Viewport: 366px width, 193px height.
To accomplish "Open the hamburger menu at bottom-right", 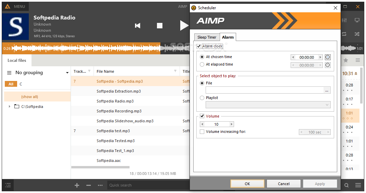I will click(358, 185).
